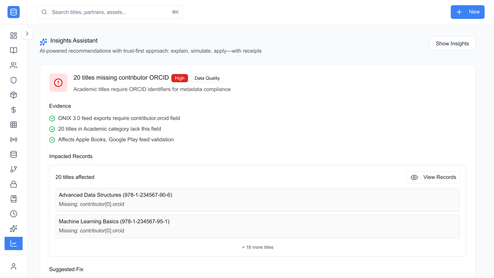
Task: Open the git branch icon in sidebar
Action: 13,169
